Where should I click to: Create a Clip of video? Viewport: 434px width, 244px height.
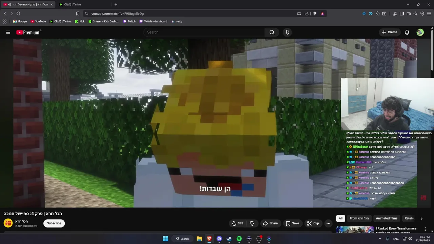pyautogui.click(x=313, y=223)
